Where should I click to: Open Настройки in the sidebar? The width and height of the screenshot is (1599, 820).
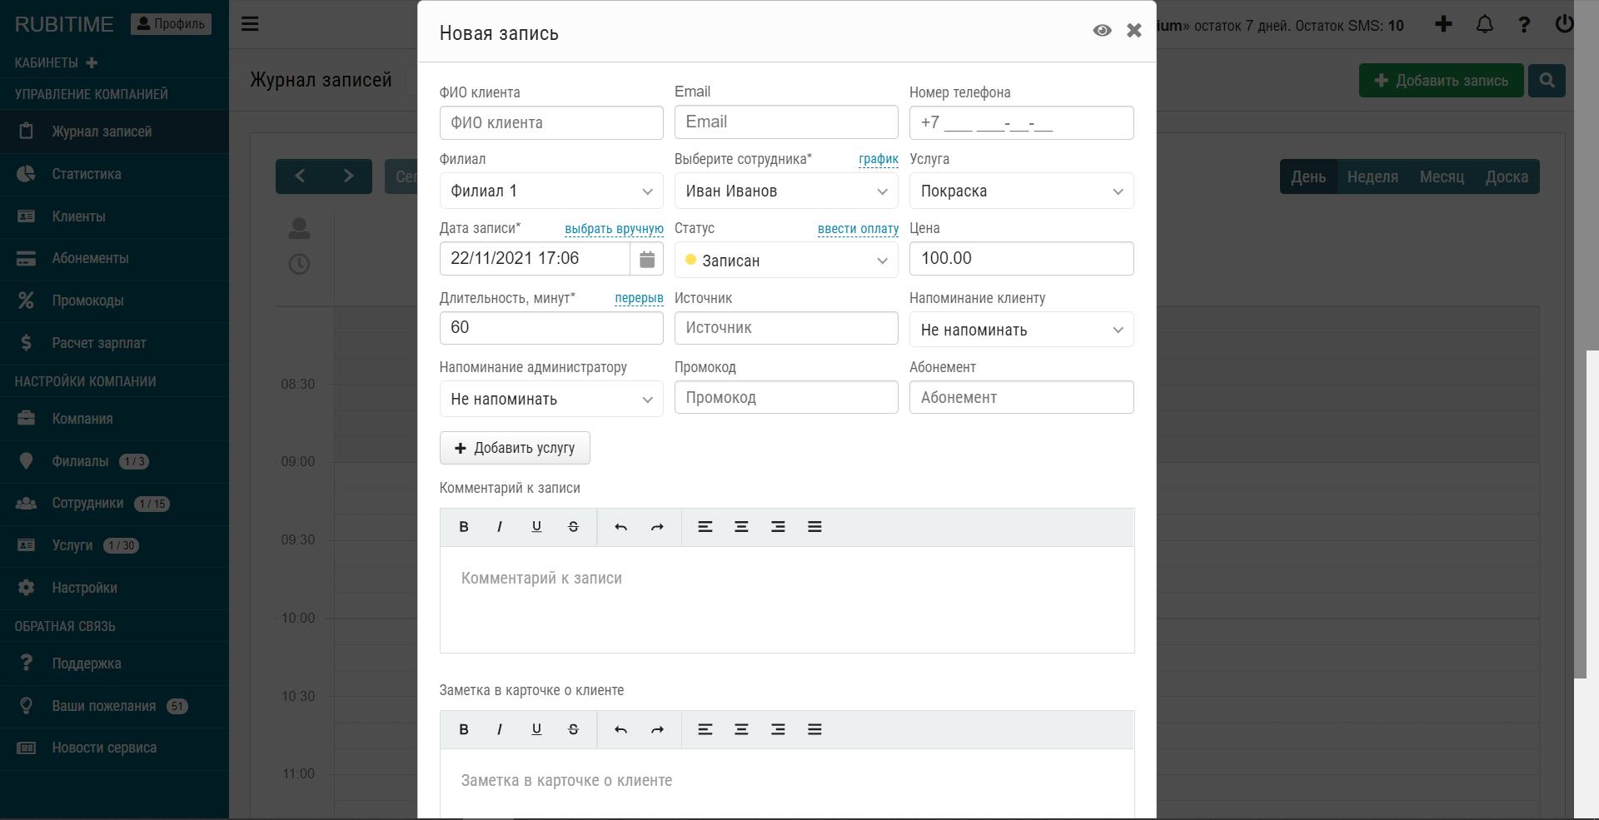(x=114, y=588)
